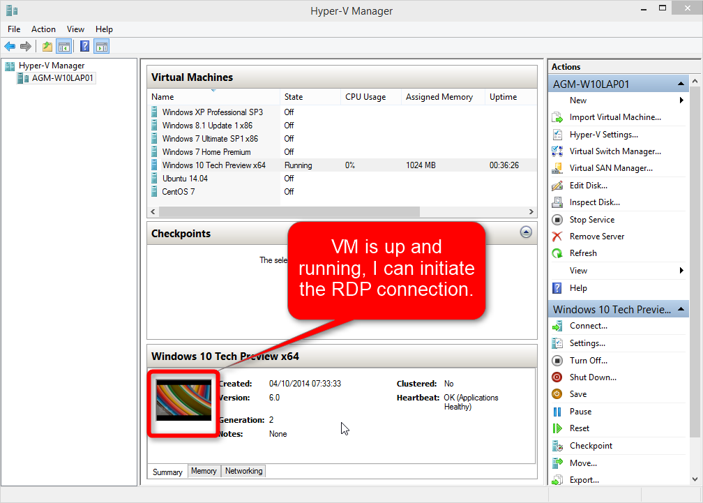This screenshot has width=703, height=503.
Task: Switch to the Memory tab
Action: pyautogui.click(x=204, y=471)
